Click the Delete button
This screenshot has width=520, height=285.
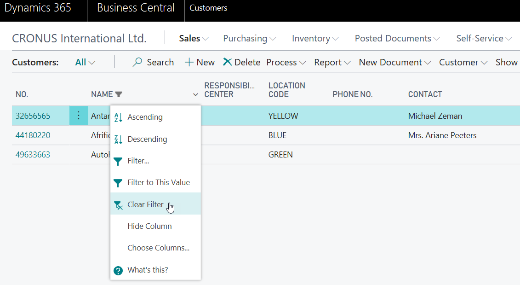point(241,62)
